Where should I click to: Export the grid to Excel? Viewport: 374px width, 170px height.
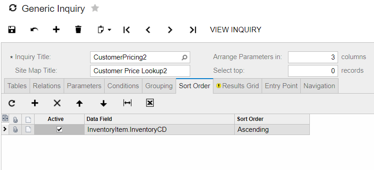click(150, 103)
